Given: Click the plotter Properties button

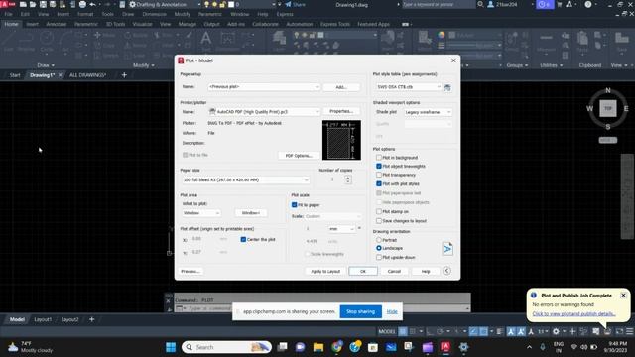Looking at the screenshot, I should click(341, 111).
